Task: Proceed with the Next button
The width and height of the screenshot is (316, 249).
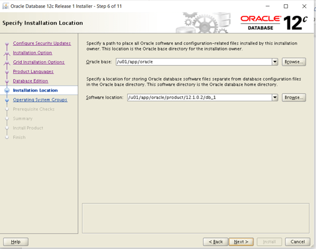Action: 241,242
